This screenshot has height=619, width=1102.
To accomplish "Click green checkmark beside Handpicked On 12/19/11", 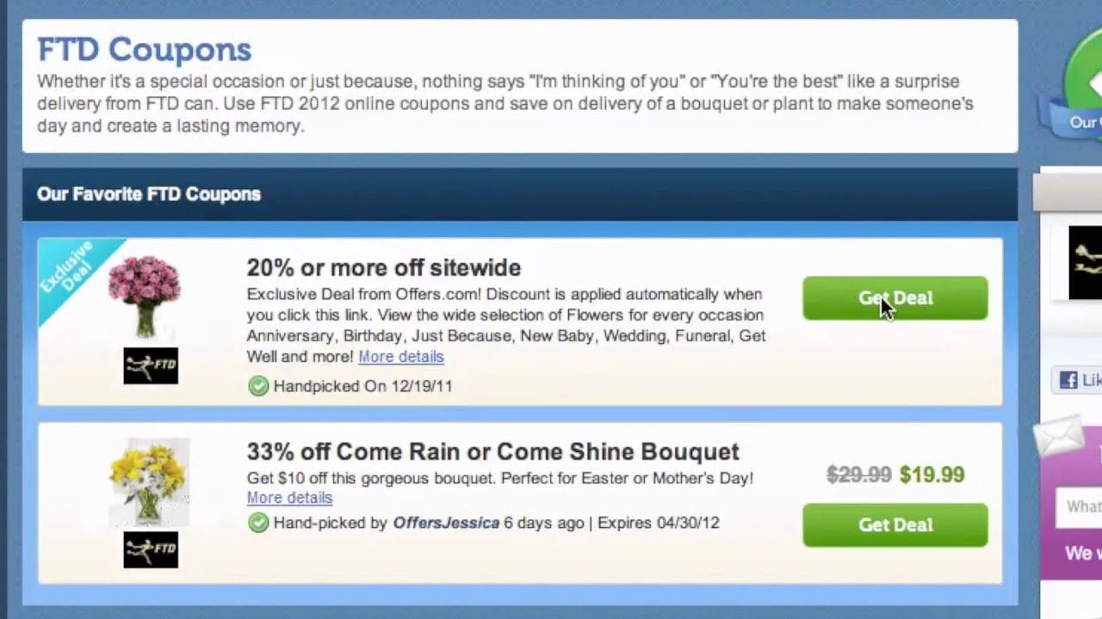I will pyautogui.click(x=258, y=386).
